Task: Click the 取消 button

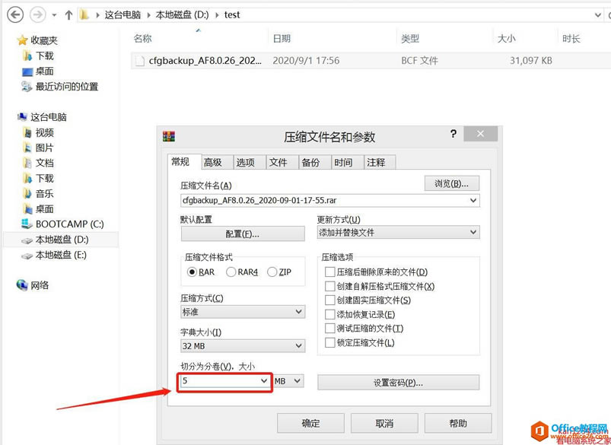Action: (x=384, y=423)
